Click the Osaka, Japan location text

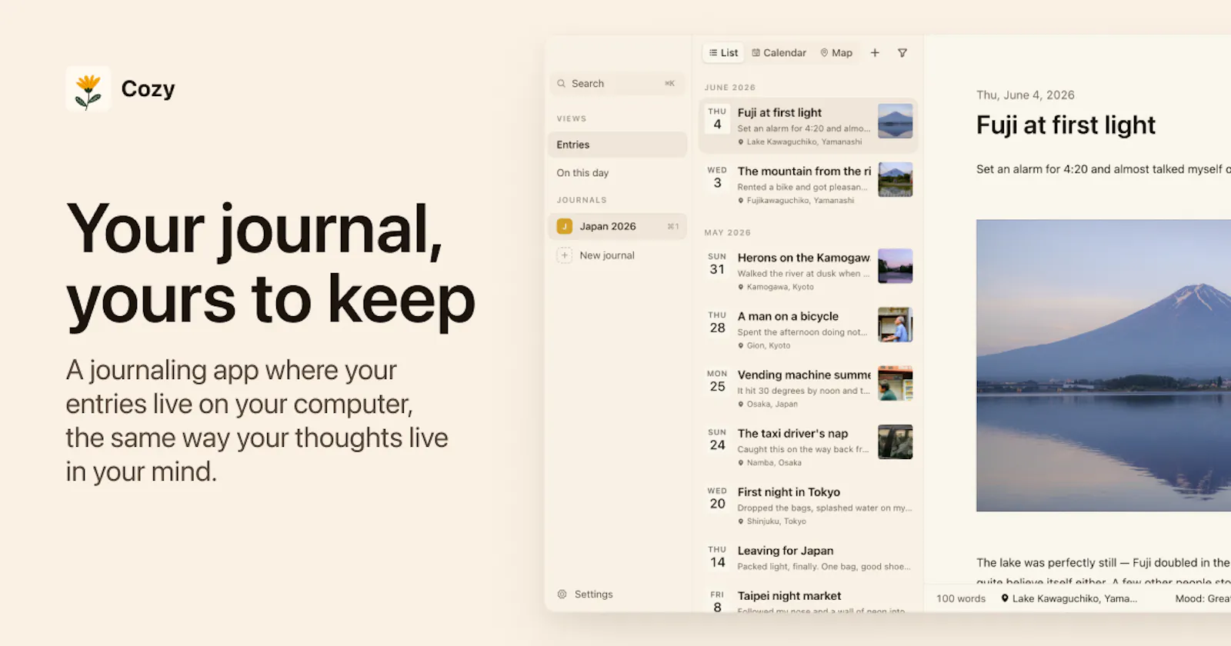pyautogui.click(x=772, y=404)
